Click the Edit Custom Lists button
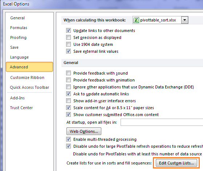This screenshot has height=171, width=203. click(x=176, y=163)
